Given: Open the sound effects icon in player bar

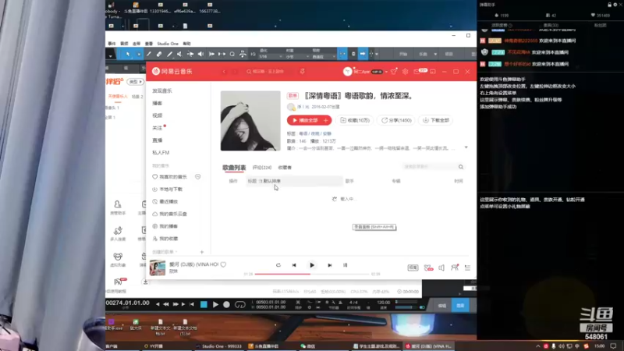Looking at the screenshot, I should pyautogui.click(x=428, y=268).
